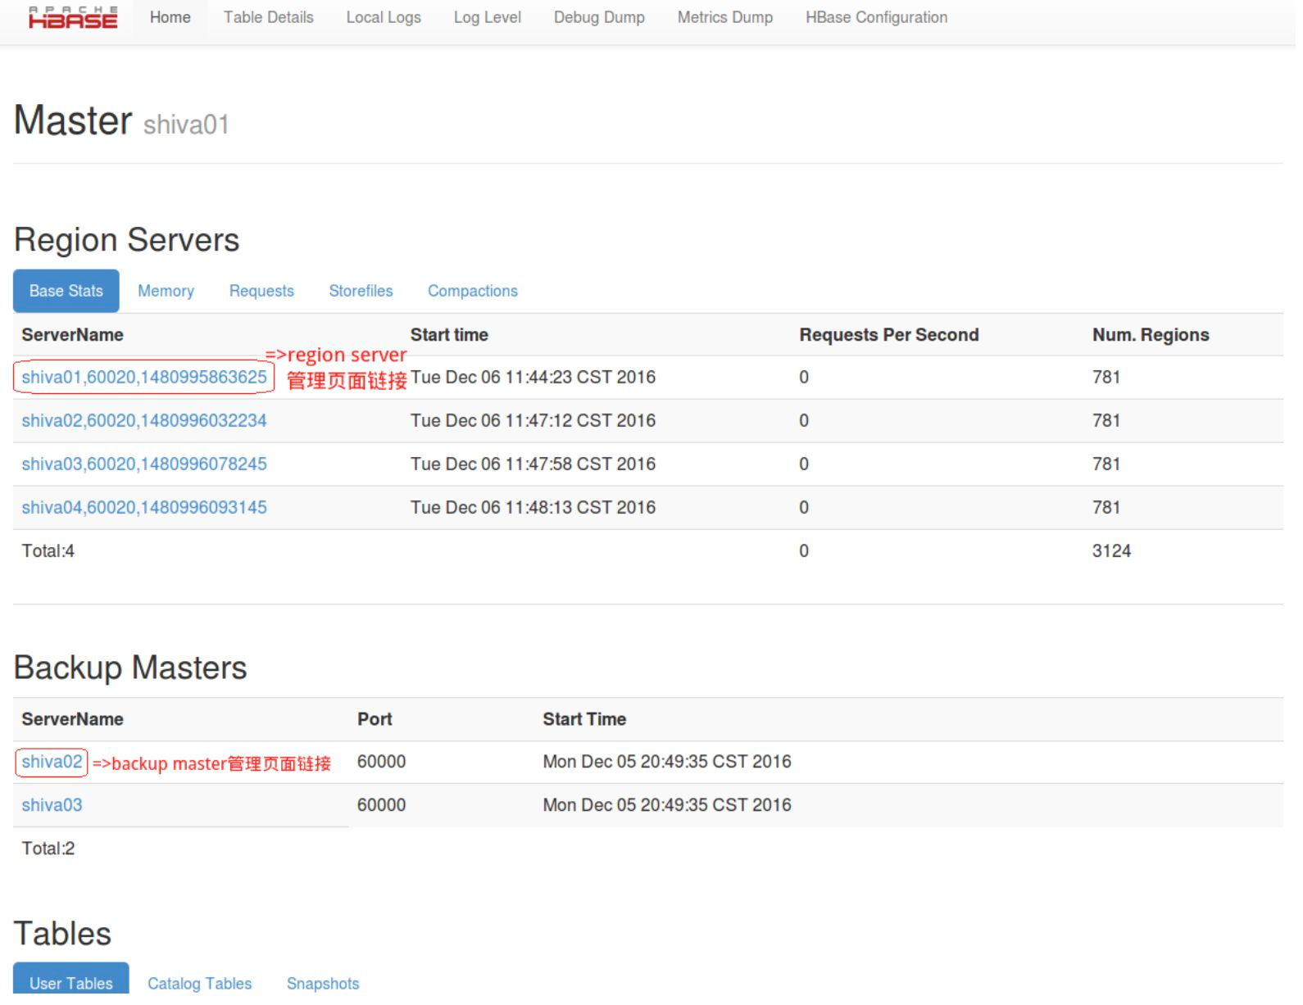Go to Local Logs page
The width and height of the screenshot is (1303, 1005).
384,17
